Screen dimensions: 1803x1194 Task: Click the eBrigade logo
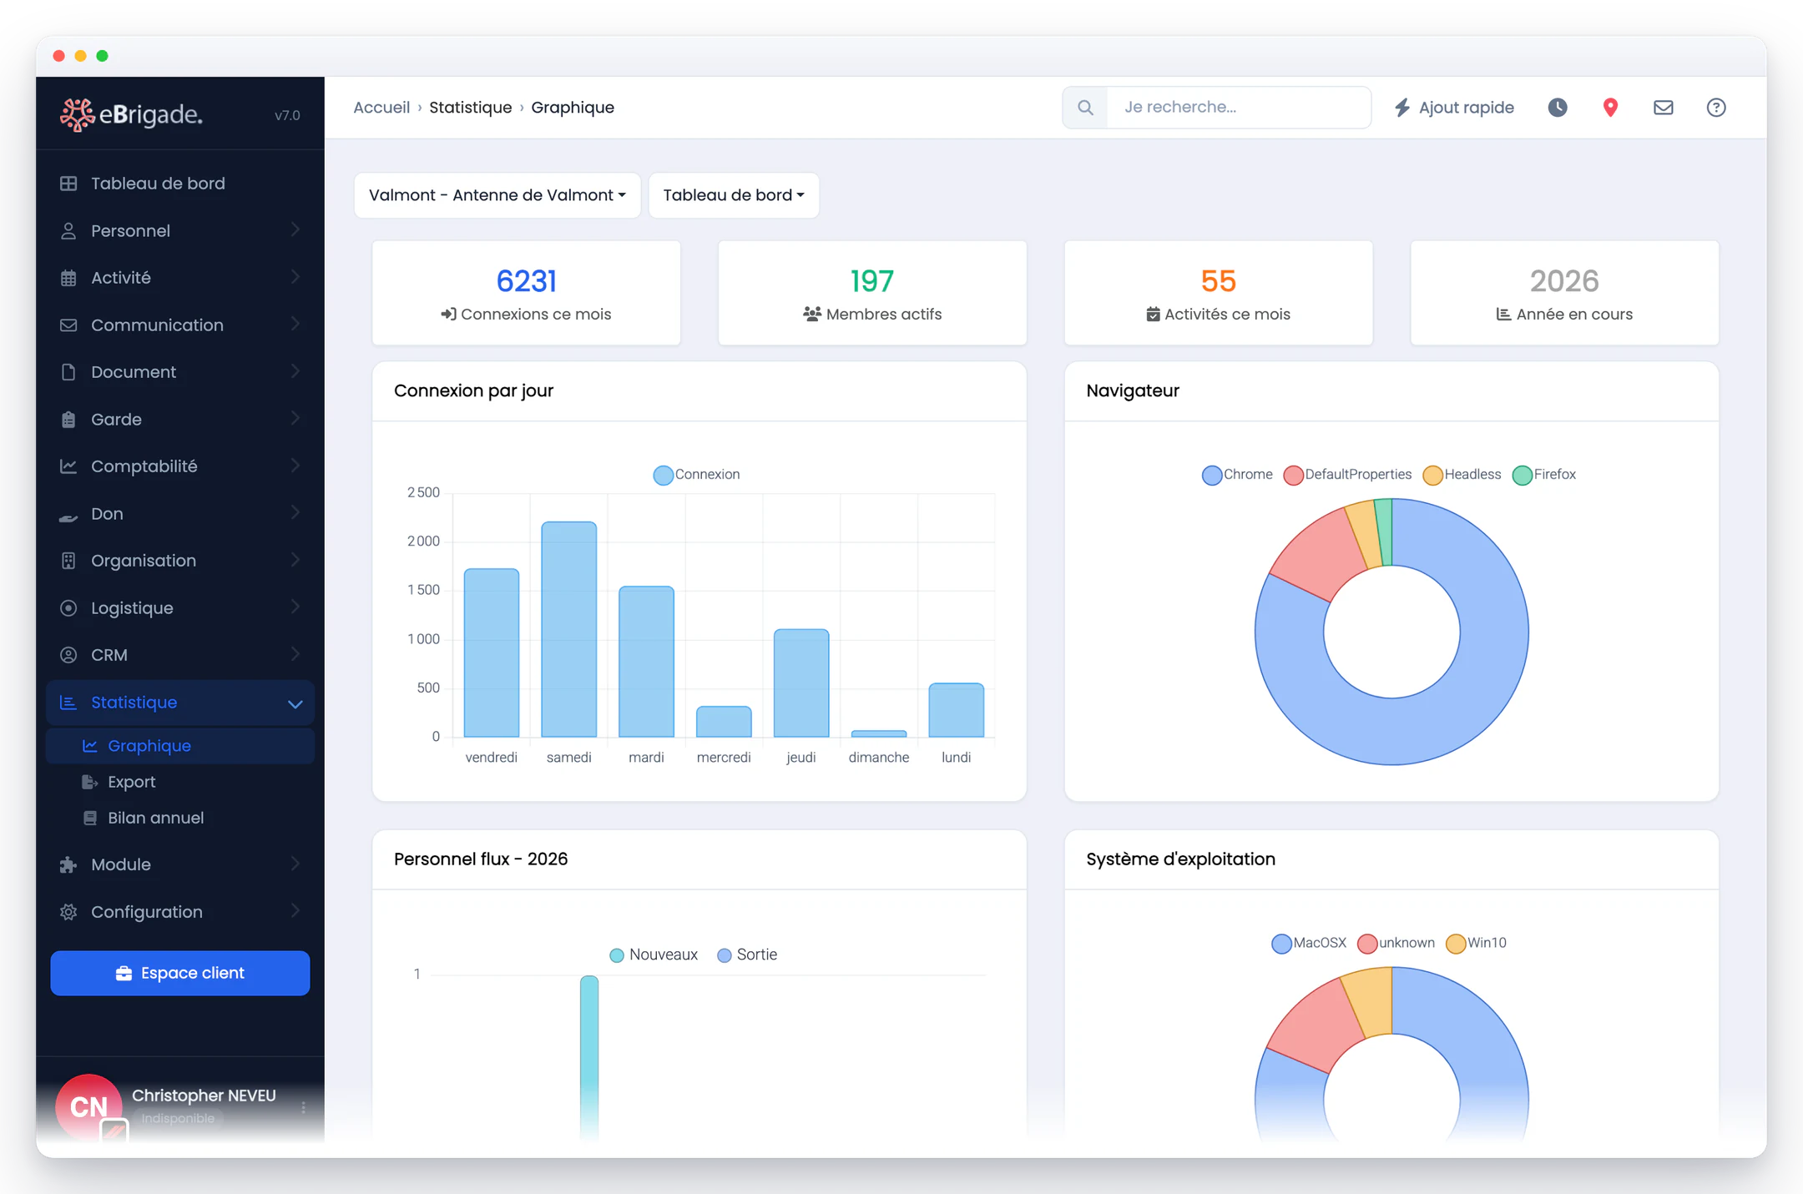click(131, 114)
